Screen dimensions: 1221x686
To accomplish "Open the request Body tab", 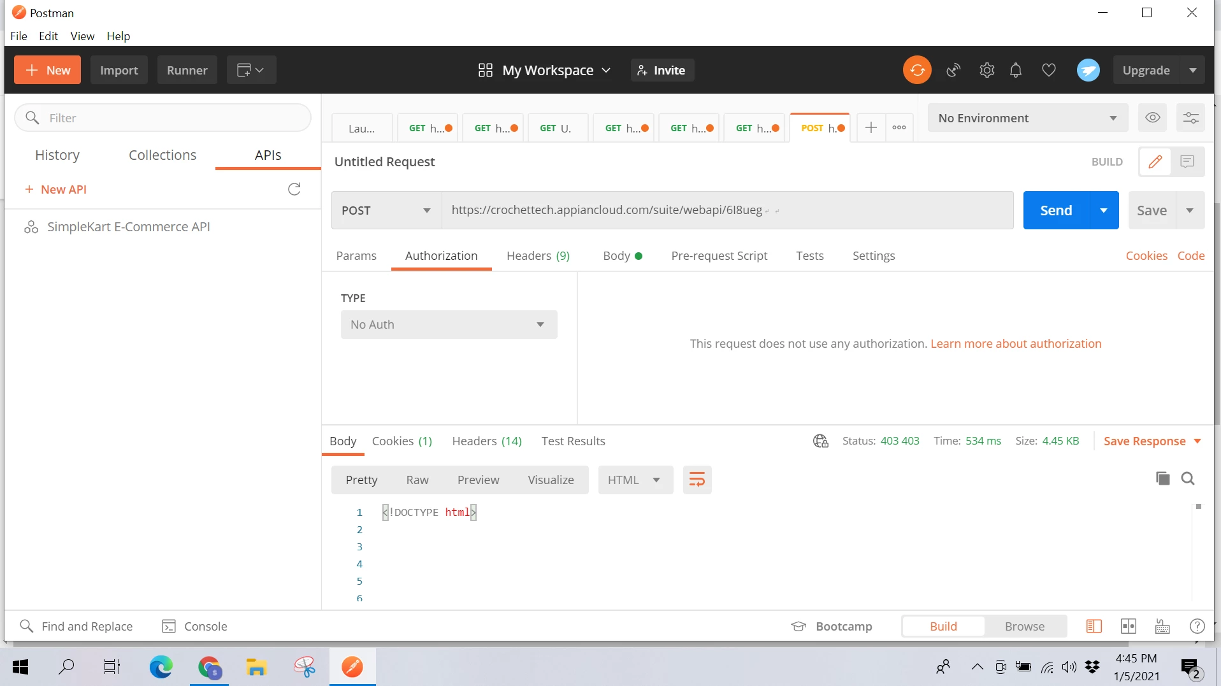I will 622,255.
